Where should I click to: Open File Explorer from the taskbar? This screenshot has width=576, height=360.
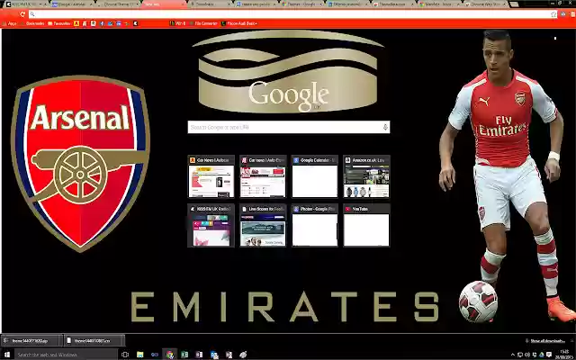(x=140, y=355)
